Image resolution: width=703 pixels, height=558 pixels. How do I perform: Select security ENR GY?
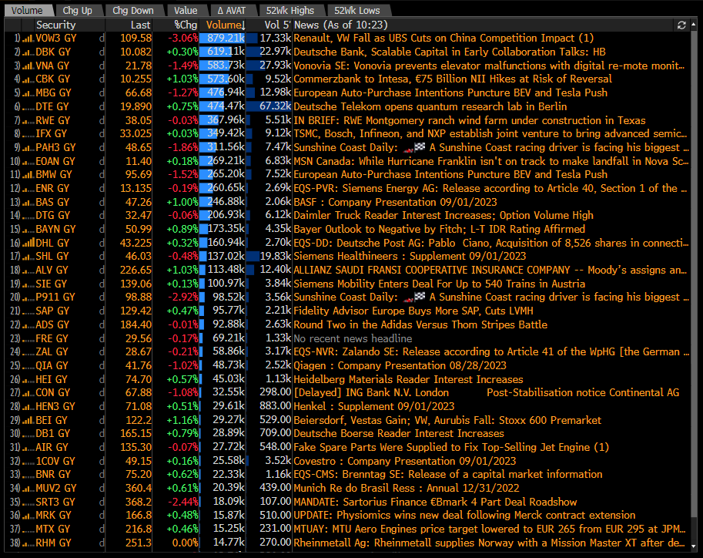(x=52, y=189)
